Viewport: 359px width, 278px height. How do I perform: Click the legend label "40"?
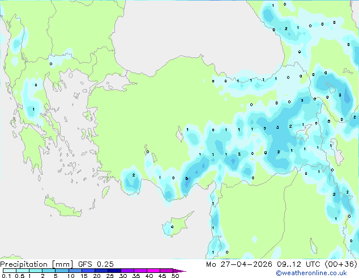tap(149, 276)
